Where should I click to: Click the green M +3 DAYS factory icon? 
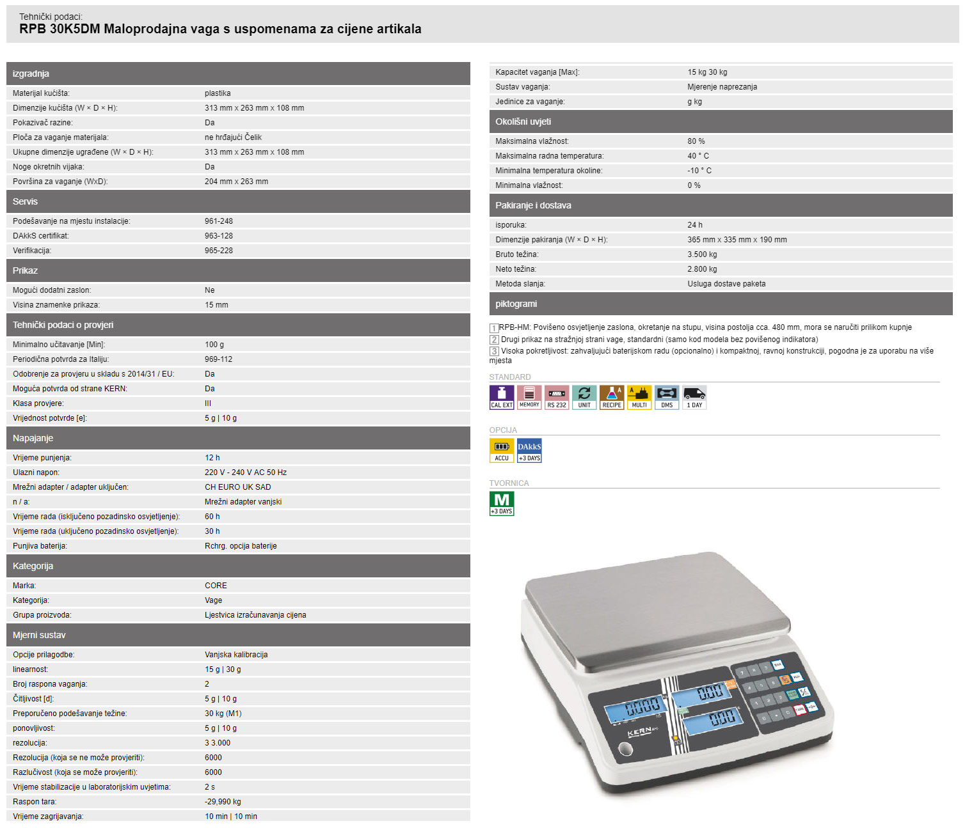502,503
